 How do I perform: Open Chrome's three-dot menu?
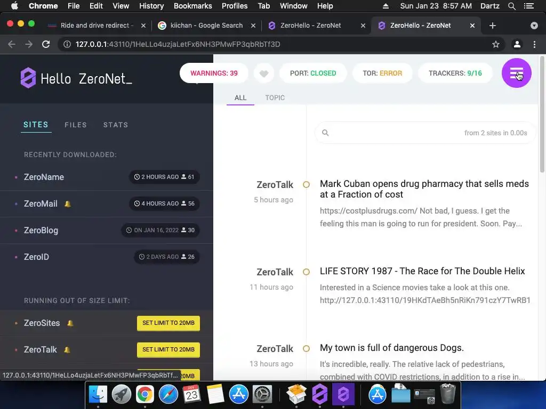tap(534, 44)
